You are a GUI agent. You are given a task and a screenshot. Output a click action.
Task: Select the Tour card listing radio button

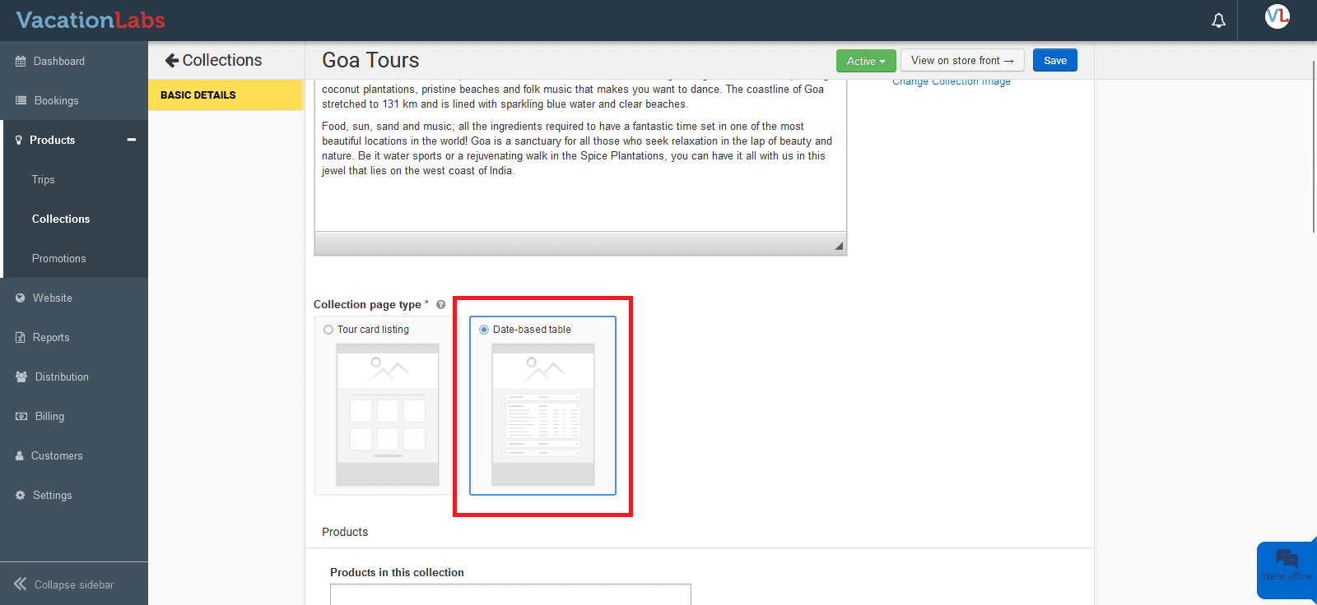click(328, 330)
